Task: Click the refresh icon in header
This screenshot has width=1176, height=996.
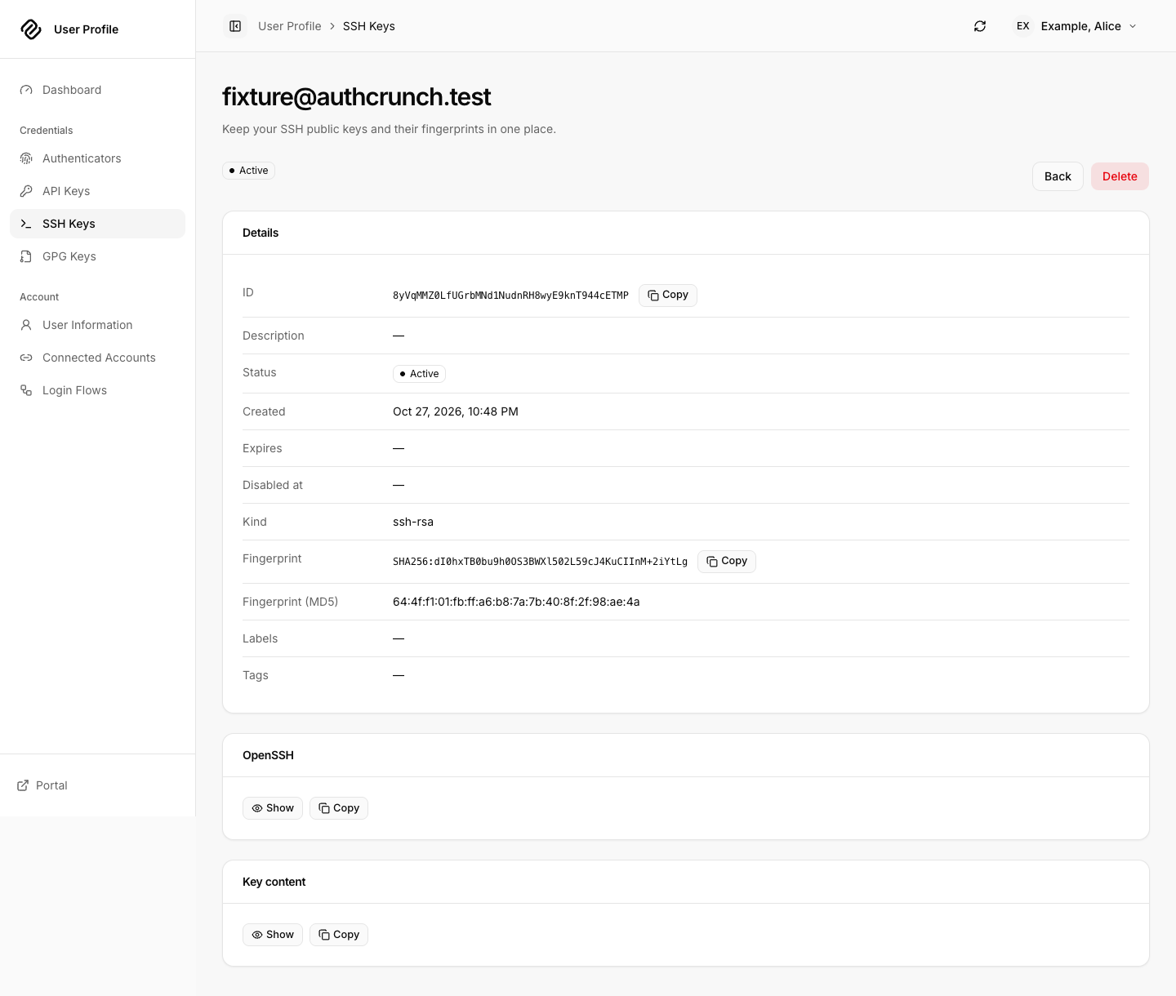Action: click(x=980, y=26)
